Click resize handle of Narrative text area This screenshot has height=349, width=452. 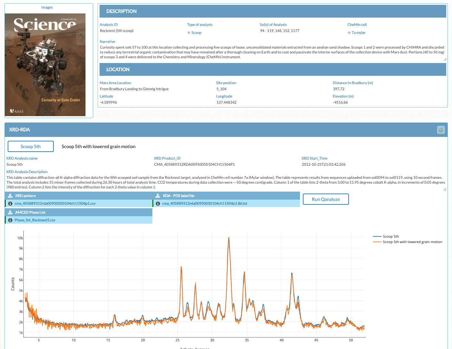click(445, 59)
